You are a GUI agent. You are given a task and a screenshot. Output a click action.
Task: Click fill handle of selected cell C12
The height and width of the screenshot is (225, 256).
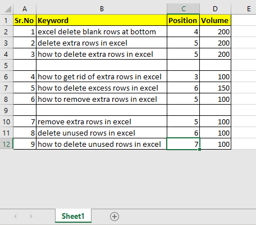point(199,149)
